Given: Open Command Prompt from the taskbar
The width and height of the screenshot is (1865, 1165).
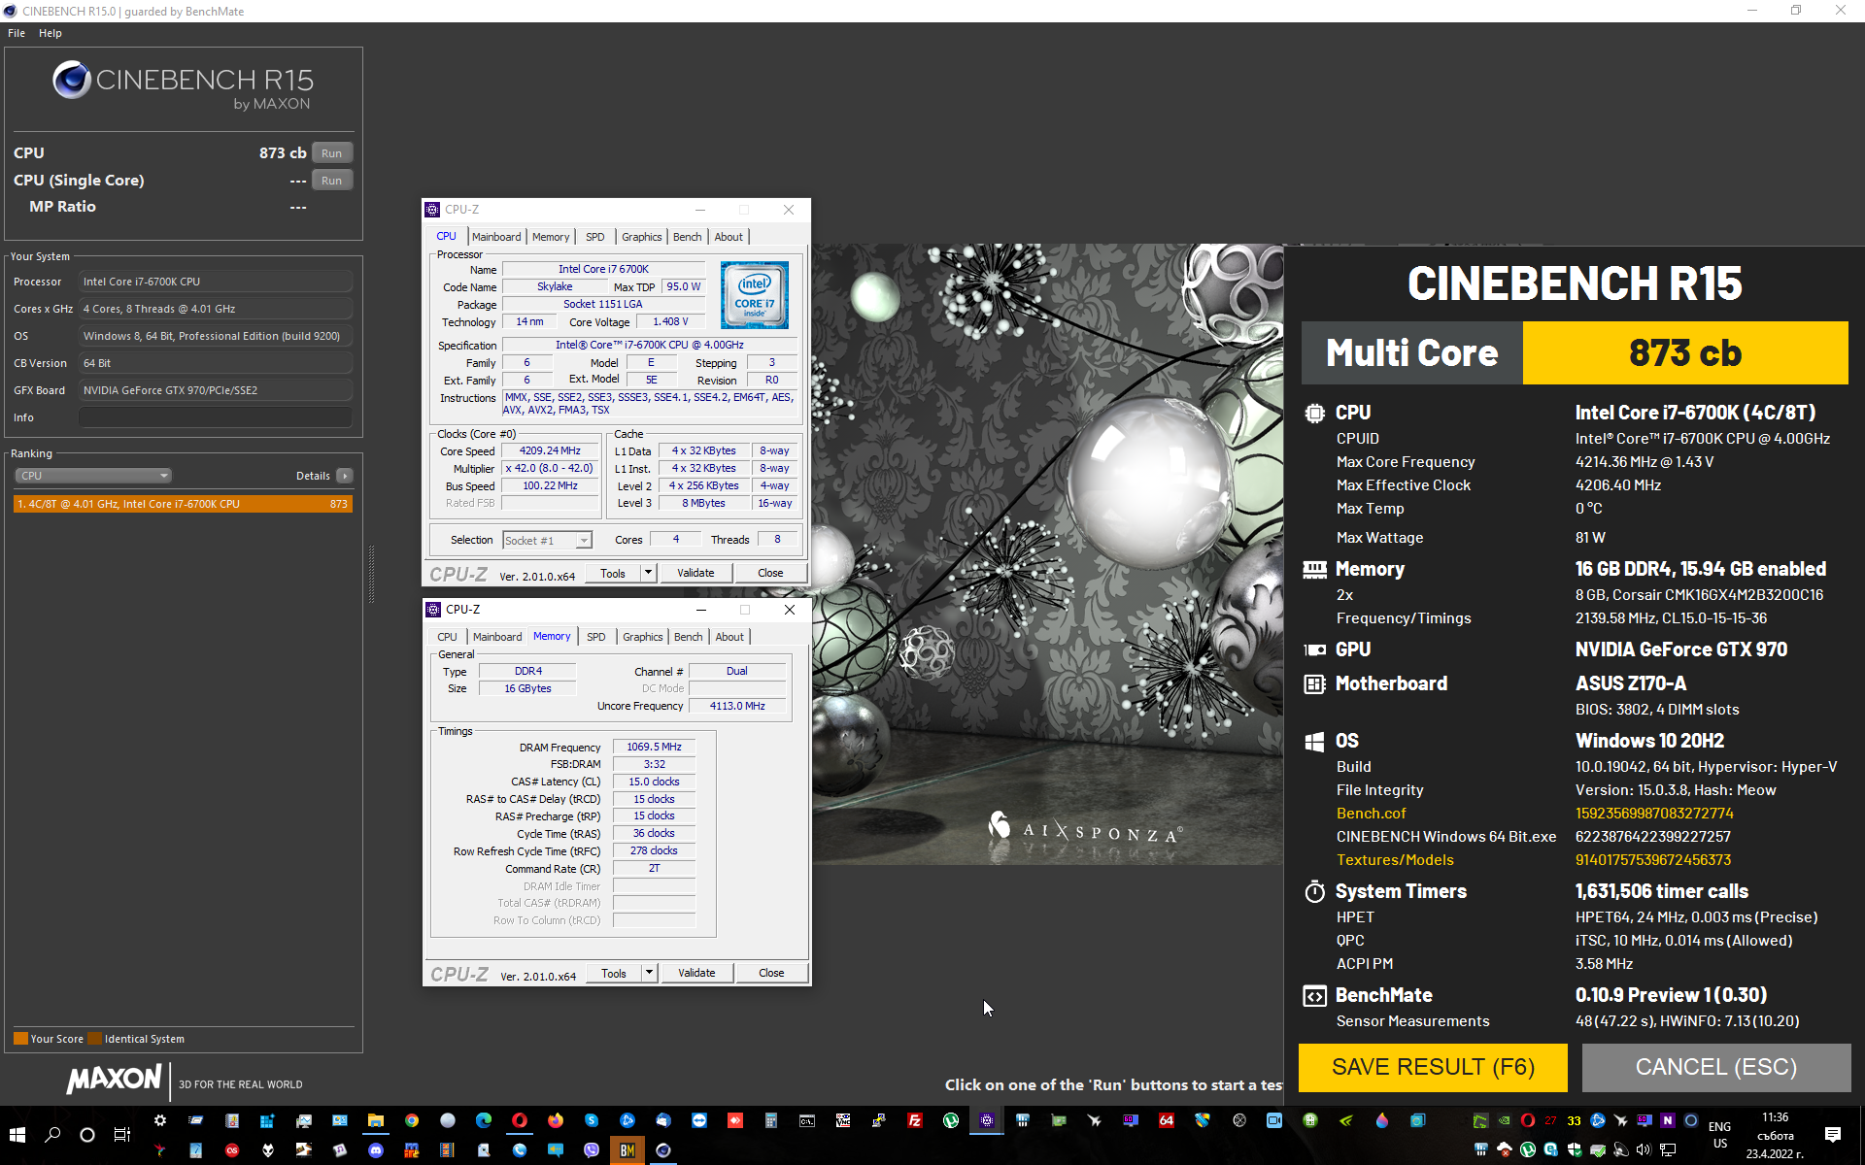Looking at the screenshot, I should pyautogui.click(x=807, y=1120).
